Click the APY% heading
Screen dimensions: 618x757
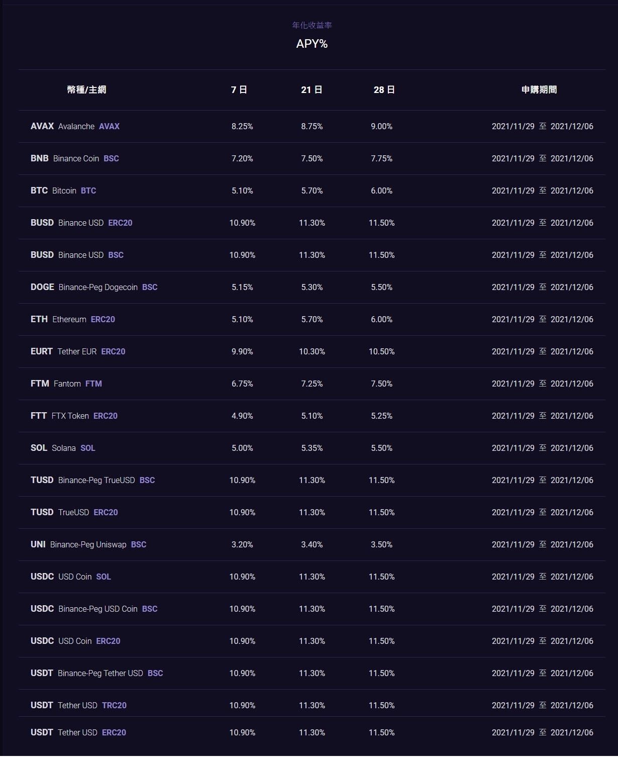tap(312, 44)
